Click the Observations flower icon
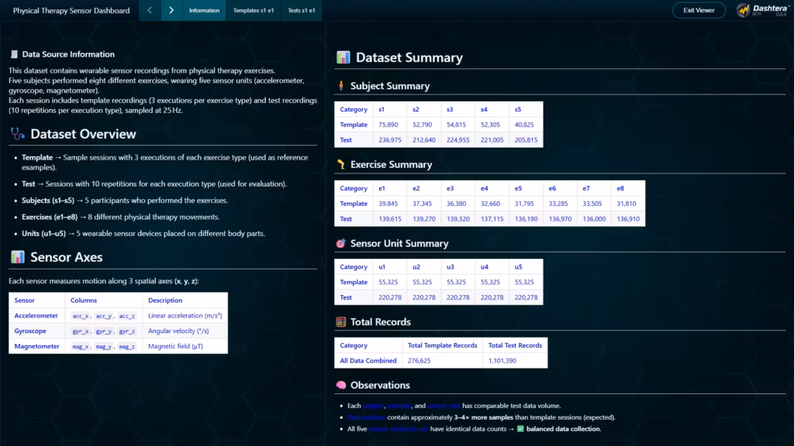Image resolution: width=794 pixels, height=446 pixels. coord(341,385)
